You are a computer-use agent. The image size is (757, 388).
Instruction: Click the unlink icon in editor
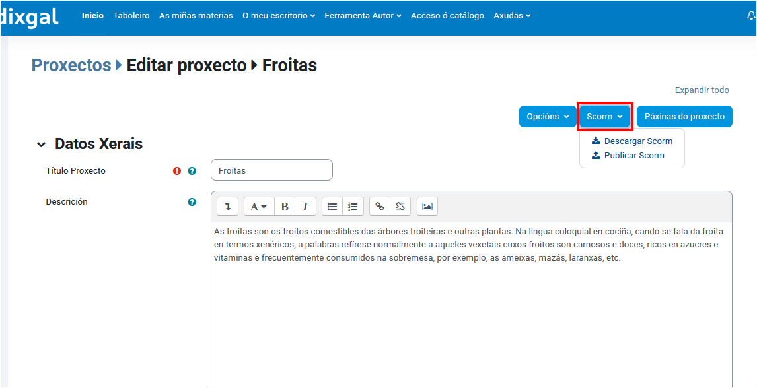pyautogui.click(x=400, y=207)
